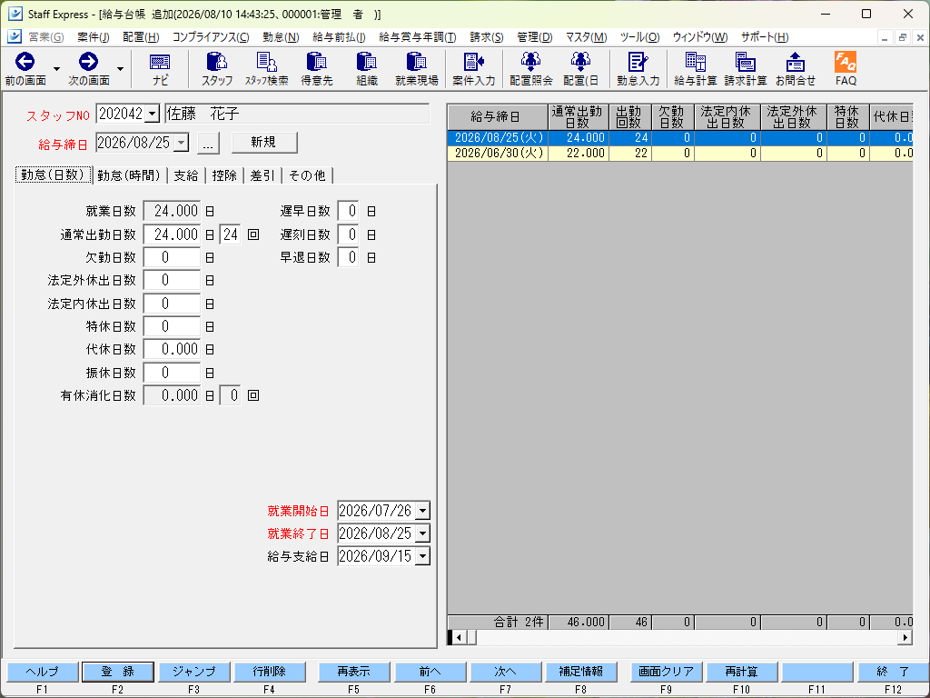This screenshot has height=698, width=930.
Task: Open the 配置照会 inquiry icon
Action: (x=530, y=69)
